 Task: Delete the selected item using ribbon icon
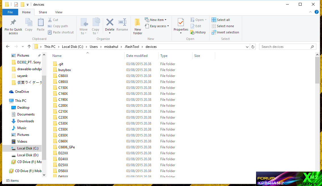pos(110,24)
